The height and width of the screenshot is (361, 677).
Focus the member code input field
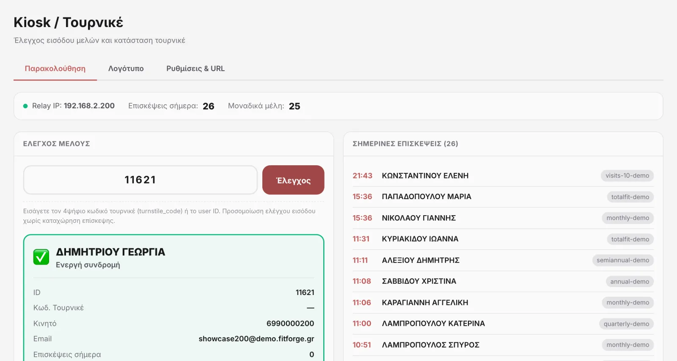click(140, 180)
